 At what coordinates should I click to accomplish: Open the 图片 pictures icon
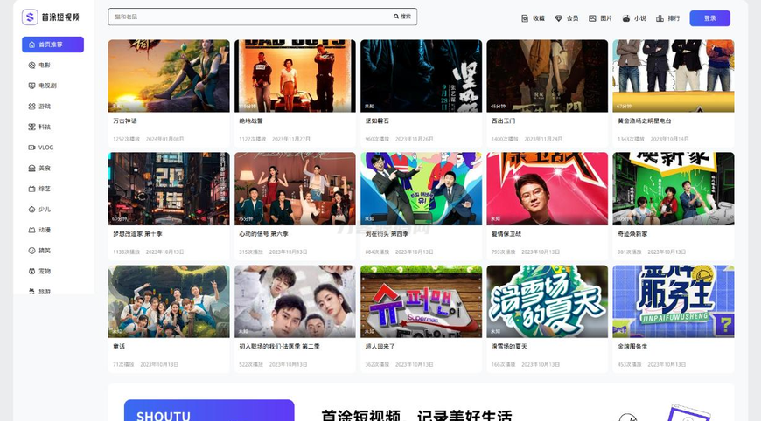592,18
